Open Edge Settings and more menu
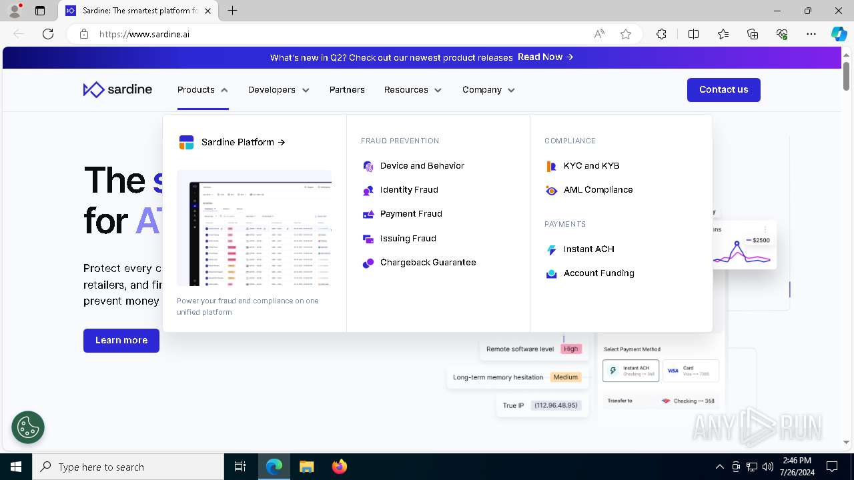This screenshot has height=480, width=854. tap(811, 34)
